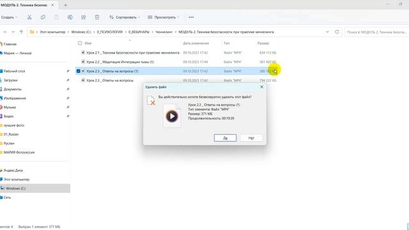Open Музыка in sidebar
This screenshot has width=409, height=230.
[x=10, y=107]
